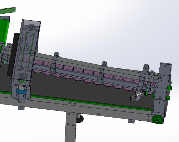This screenshot has width=179, height=142.
Task: Select the right mounting bracket beneath the frame
Action: point(131,121)
